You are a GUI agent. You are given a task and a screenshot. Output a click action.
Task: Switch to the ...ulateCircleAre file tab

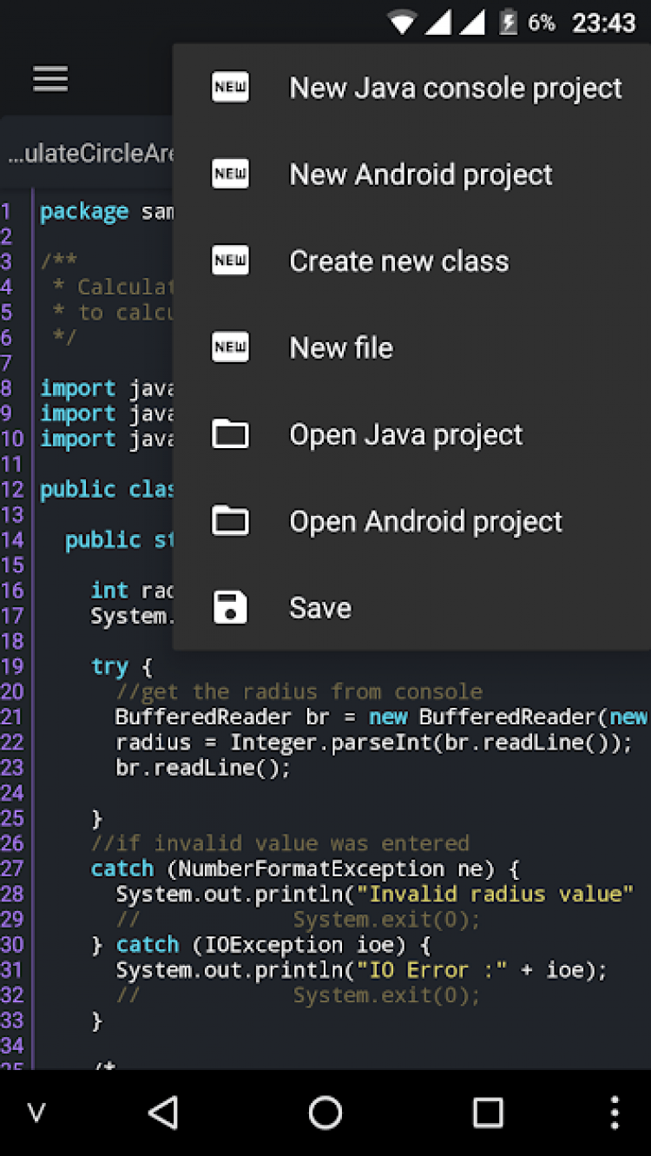pyautogui.click(x=88, y=154)
